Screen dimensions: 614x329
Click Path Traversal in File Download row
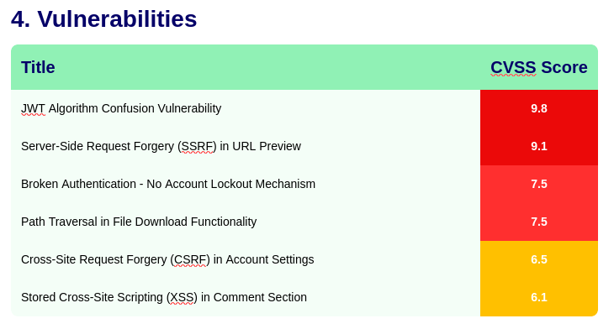[304, 222]
